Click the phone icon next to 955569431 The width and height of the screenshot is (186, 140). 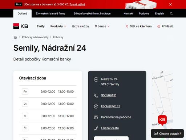pos(96,95)
